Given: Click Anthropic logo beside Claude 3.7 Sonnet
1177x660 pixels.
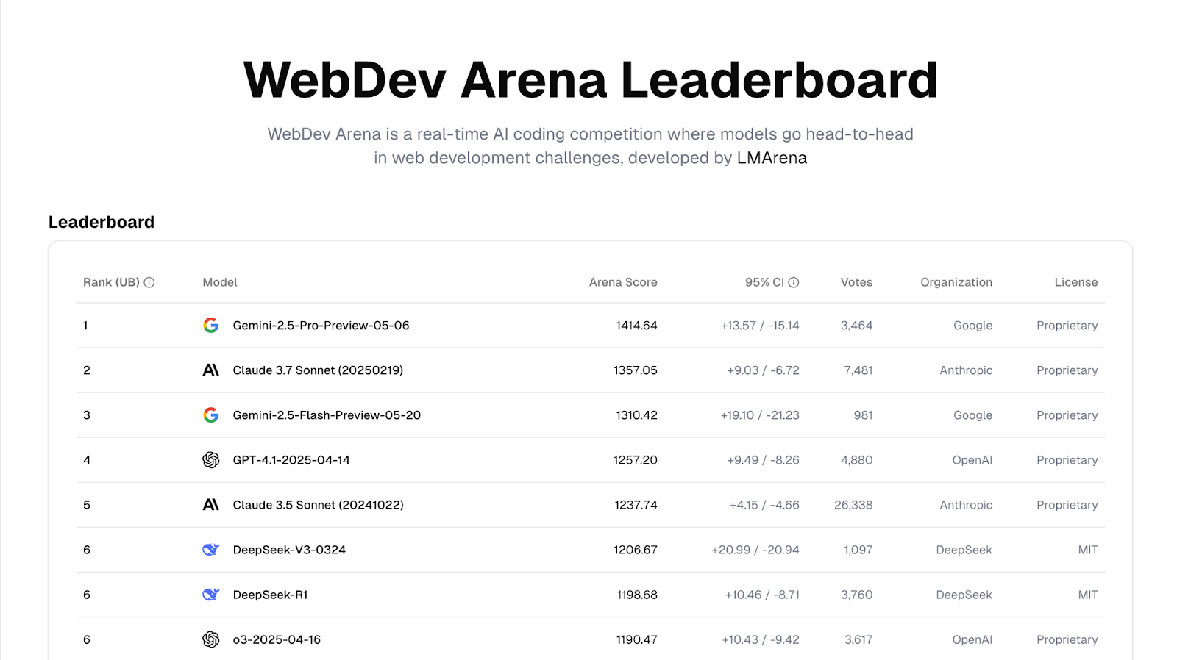Looking at the screenshot, I should 211,370.
